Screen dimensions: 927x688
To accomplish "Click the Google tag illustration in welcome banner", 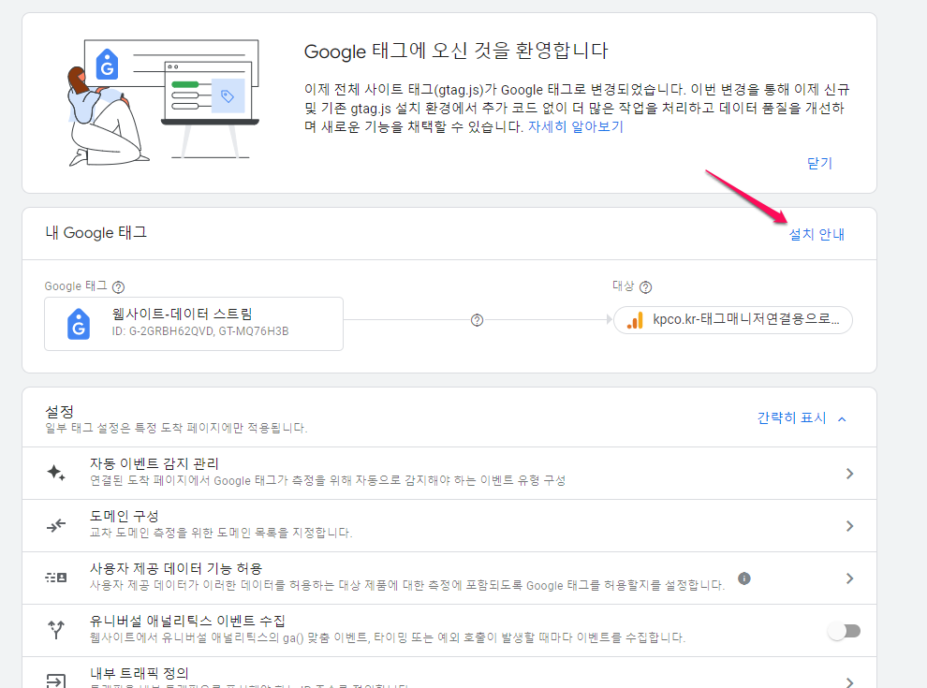I will [x=162, y=102].
